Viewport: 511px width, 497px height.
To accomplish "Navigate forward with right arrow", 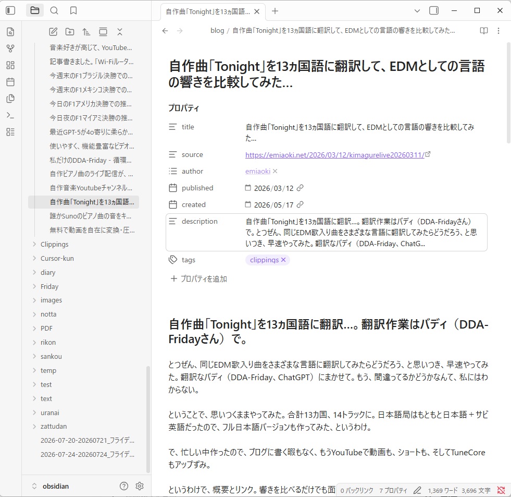I will click(180, 31).
